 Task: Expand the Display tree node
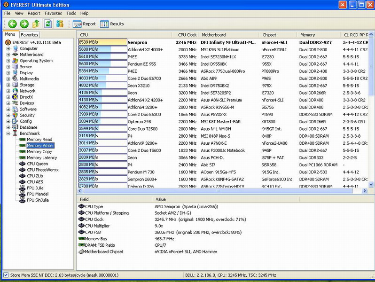tap(8, 73)
